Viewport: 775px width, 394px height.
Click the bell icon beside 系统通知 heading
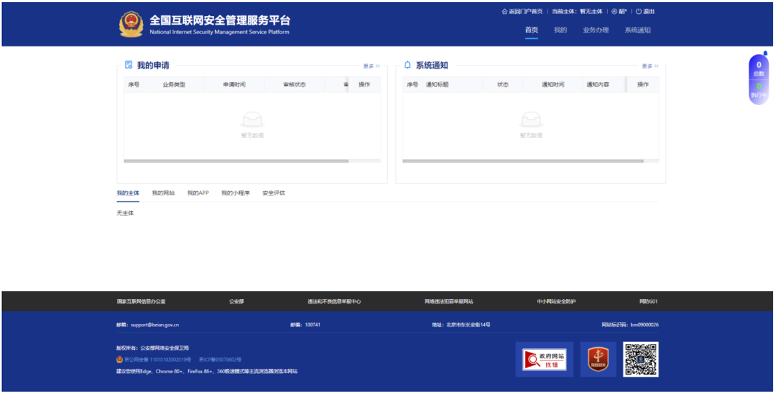coord(407,65)
